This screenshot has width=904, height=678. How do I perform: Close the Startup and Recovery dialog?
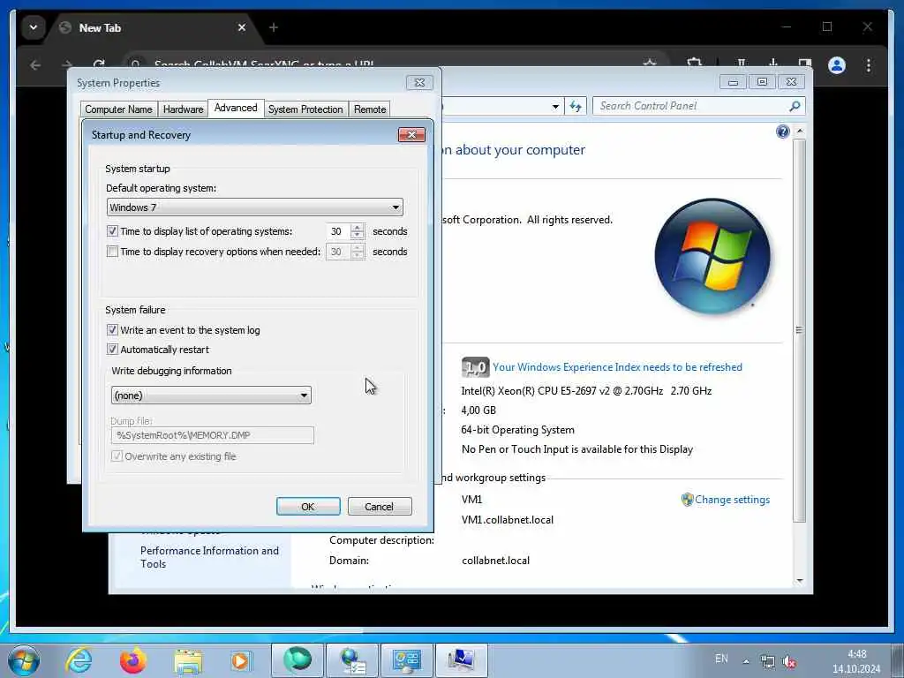[411, 134]
